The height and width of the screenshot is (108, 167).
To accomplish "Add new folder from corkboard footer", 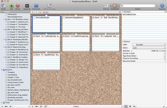I will (37, 106).
